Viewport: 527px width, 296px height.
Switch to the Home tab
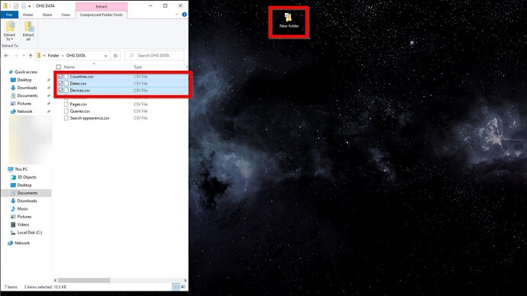[28, 14]
